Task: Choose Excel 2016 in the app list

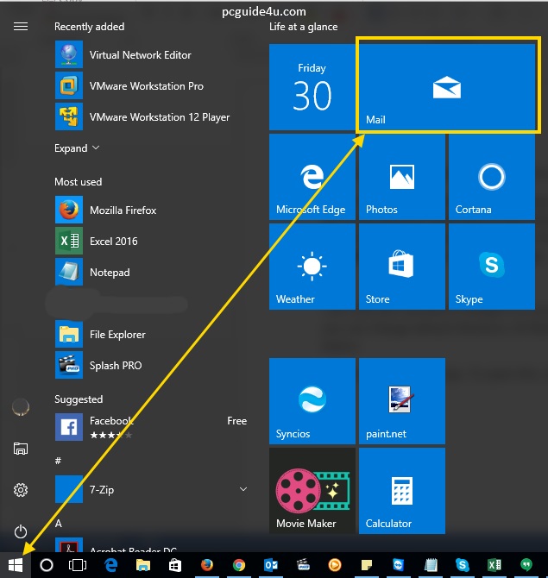Action: pyautogui.click(x=113, y=242)
